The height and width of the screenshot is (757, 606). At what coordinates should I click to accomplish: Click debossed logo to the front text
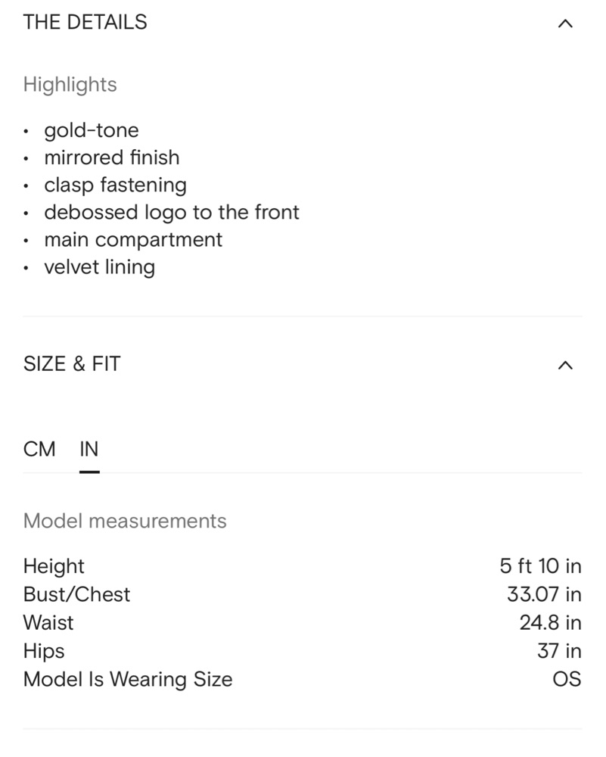pyautogui.click(x=172, y=213)
